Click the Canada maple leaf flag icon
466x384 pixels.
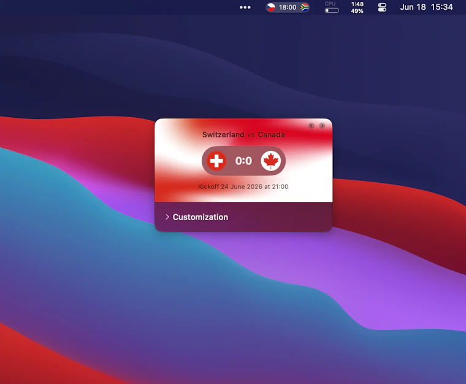click(271, 161)
